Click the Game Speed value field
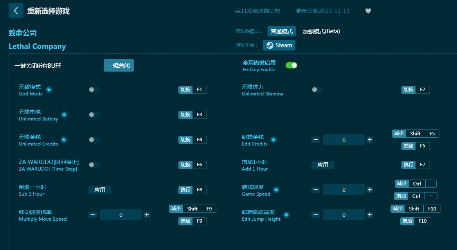457x250 pixels. [x=344, y=190]
